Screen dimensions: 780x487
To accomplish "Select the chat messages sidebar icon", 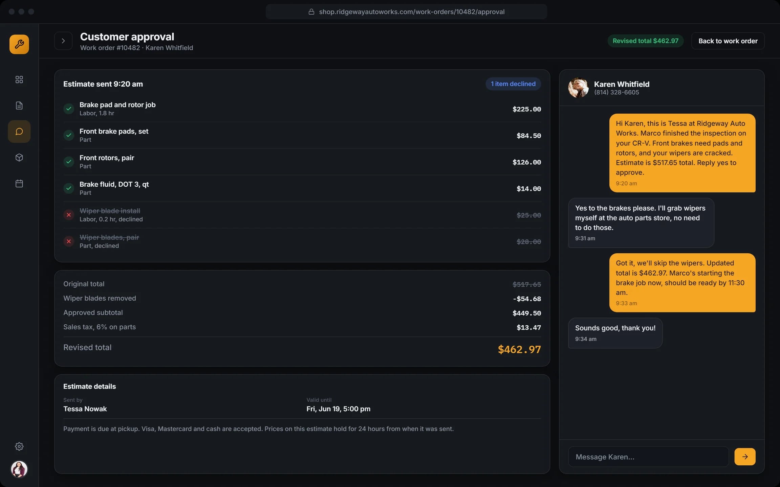I will [19, 132].
